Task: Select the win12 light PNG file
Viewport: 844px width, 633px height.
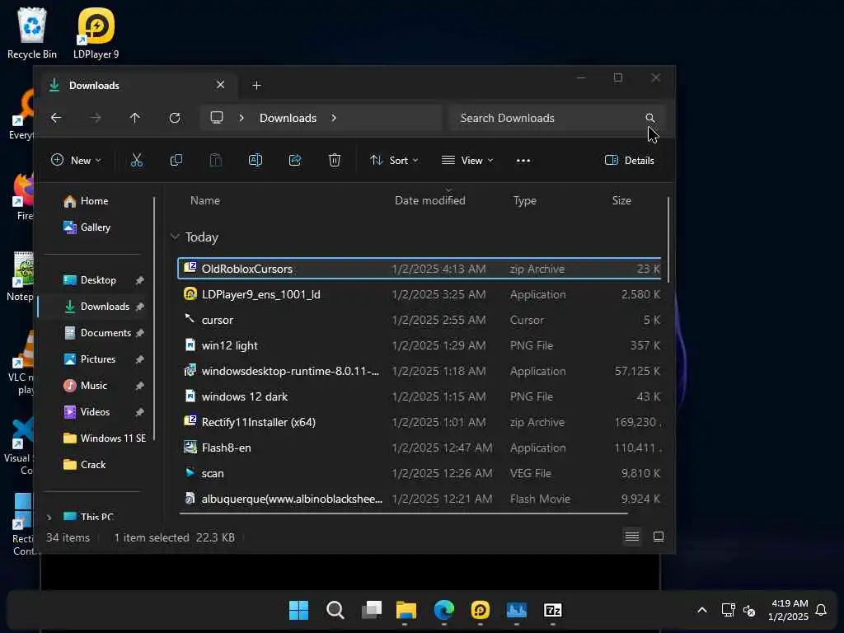Action: tap(420, 345)
